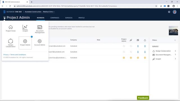
Task: Toggle Design Collaboration access for jorwerk row
Action: pyautogui.click(x=145, y=46)
